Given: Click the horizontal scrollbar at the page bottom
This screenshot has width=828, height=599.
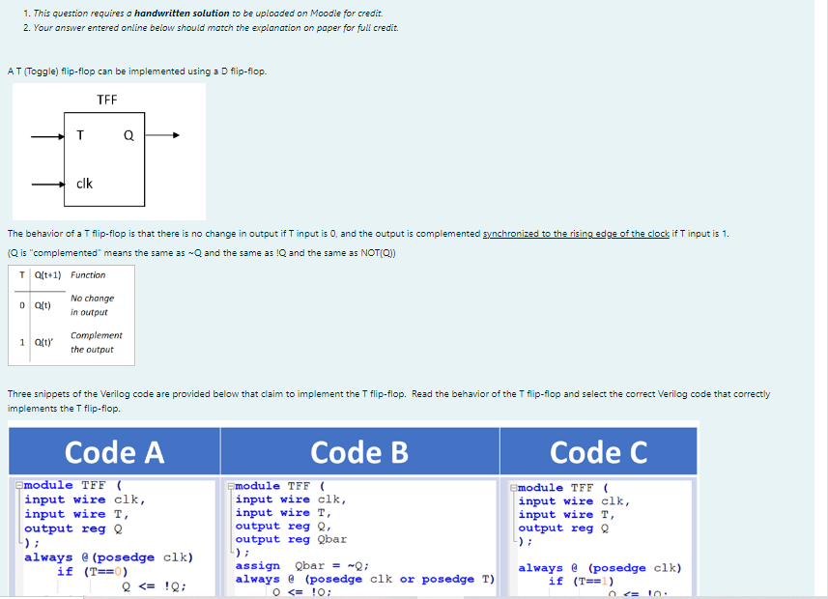Looking at the screenshot, I should [x=414, y=597].
